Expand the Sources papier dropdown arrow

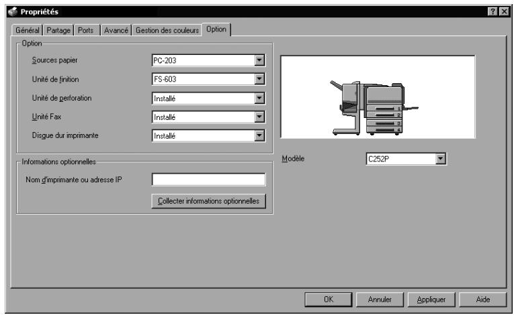(259, 60)
